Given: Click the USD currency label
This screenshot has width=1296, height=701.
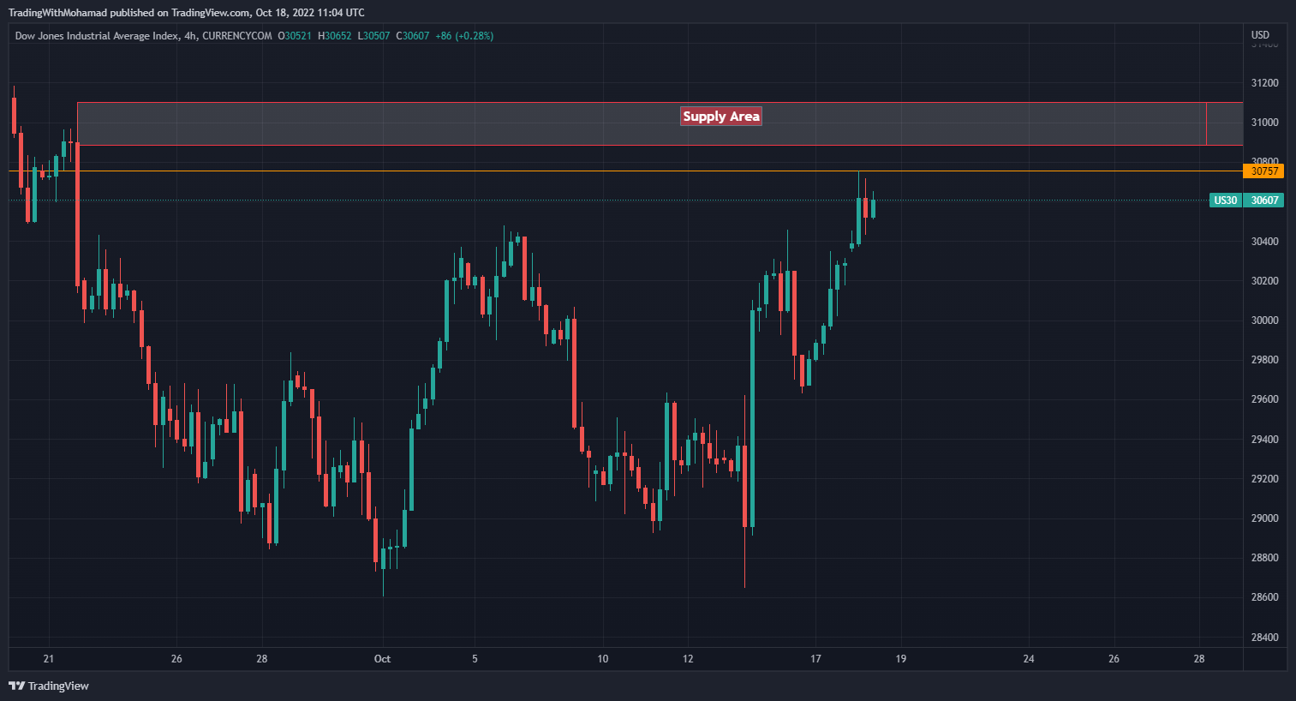Looking at the screenshot, I should [1260, 35].
